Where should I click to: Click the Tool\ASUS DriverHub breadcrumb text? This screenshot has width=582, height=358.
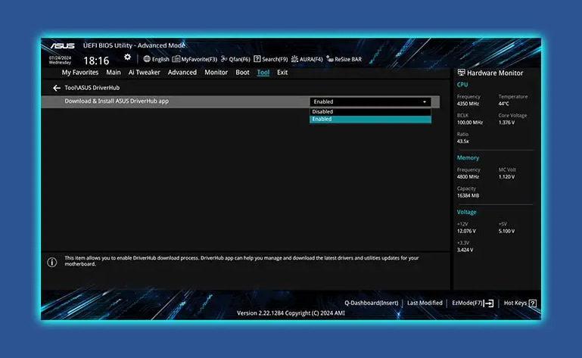pos(92,88)
